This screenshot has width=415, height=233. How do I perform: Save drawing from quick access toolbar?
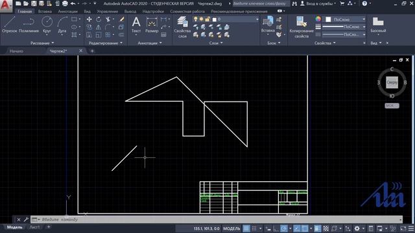(x=34, y=3)
